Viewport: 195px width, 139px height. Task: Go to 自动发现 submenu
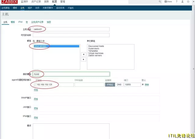point(60,8)
